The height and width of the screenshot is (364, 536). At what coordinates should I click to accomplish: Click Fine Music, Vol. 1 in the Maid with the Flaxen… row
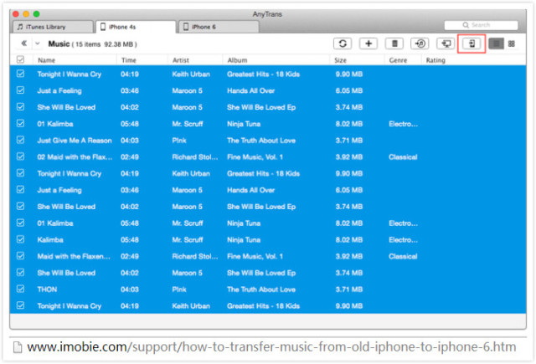[255, 256]
